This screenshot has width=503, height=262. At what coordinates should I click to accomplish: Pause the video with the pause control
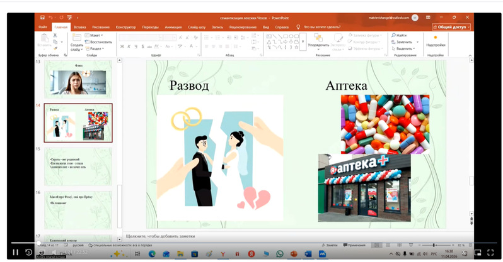(15, 253)
